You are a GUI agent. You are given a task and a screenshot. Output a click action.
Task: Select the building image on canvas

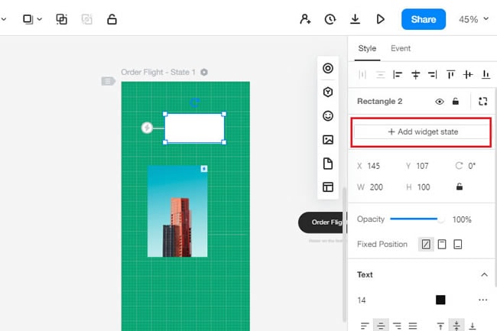(x=177, y=211)
